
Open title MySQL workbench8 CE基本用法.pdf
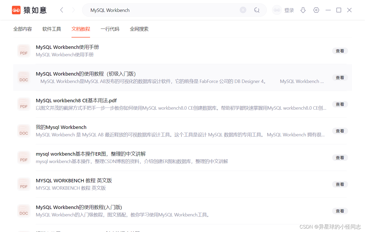(76, 100)
